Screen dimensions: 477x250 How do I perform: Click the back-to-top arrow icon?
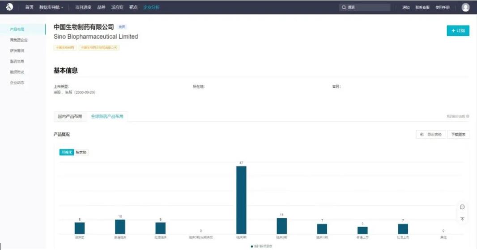462,219
